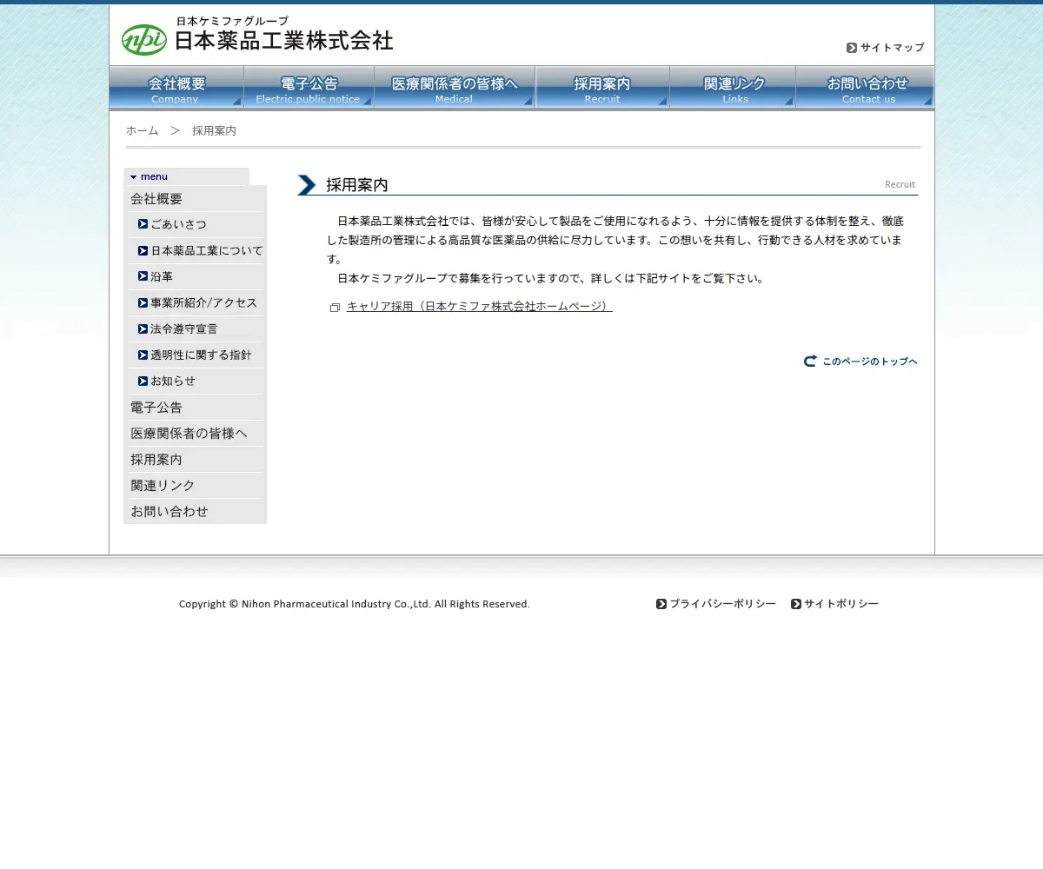This screenshot has width=1043, height=869.
Task: Click the arrow icon next to 事業所紹介/アクセス
Action: (x=143, y=302)
